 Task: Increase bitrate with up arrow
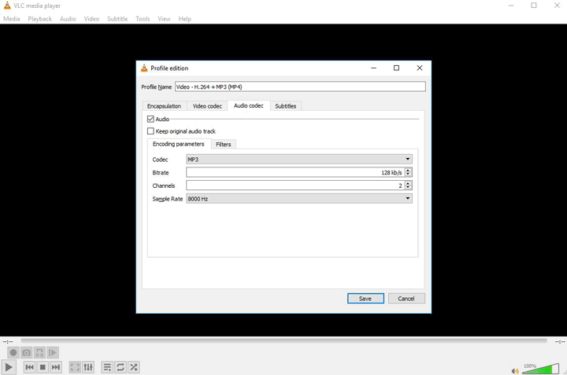pos(408,171)
